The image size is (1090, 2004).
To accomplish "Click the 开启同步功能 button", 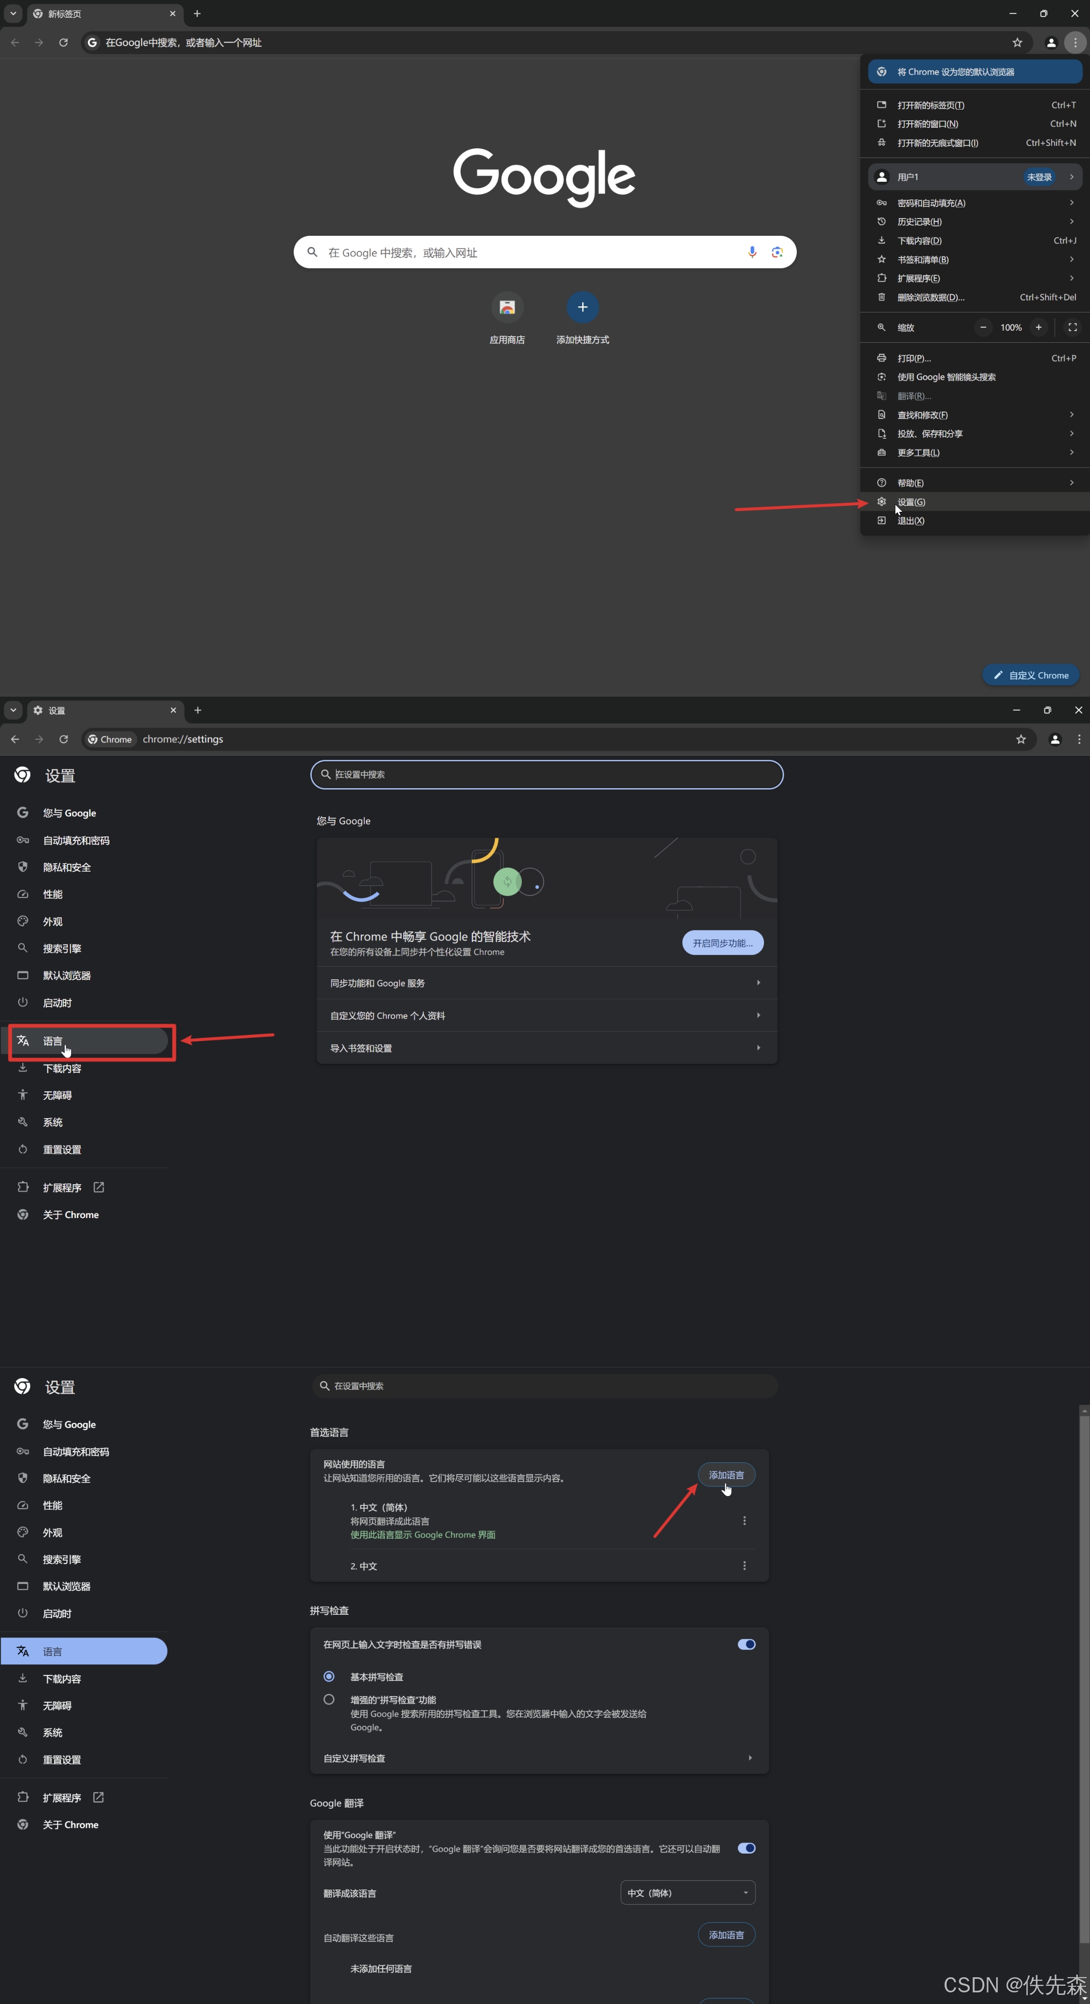I will (722, 943).
